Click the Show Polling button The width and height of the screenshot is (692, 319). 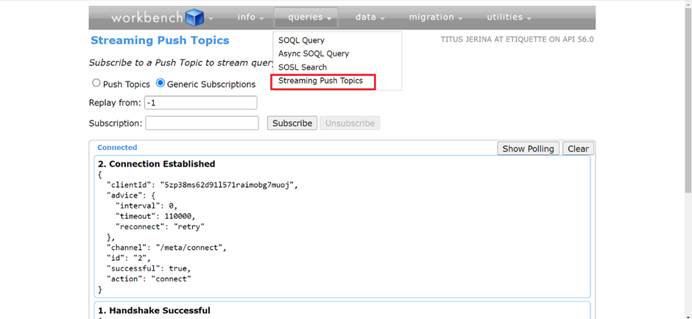pos(529,148)
